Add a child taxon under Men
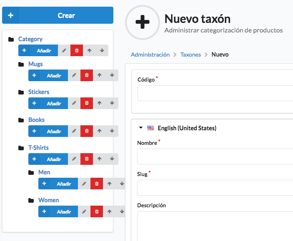Viewport: 293px width, 241px height. pyautogui.click(x=58, y=184)
